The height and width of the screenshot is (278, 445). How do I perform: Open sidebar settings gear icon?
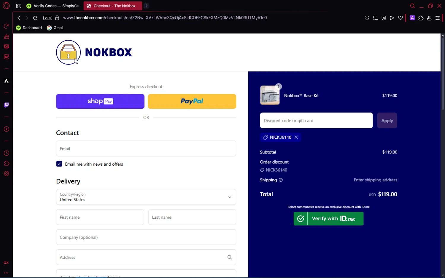[x=6, y=174]
